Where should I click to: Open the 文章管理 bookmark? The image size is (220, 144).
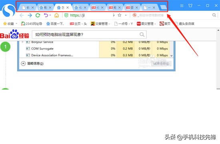(x=99, y=24)
